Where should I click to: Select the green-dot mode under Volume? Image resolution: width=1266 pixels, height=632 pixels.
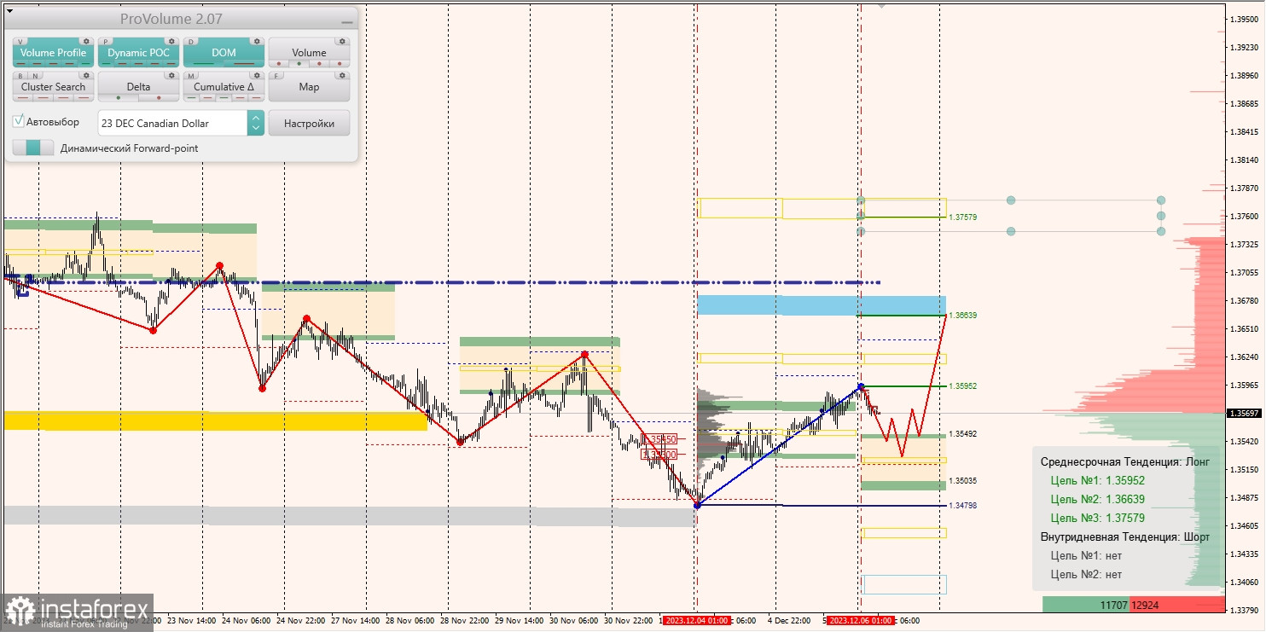(299, 64)
